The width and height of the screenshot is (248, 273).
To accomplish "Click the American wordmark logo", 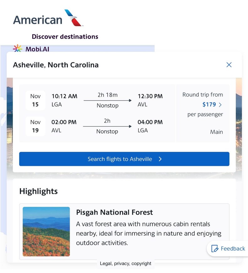I will tap(36, 19).
